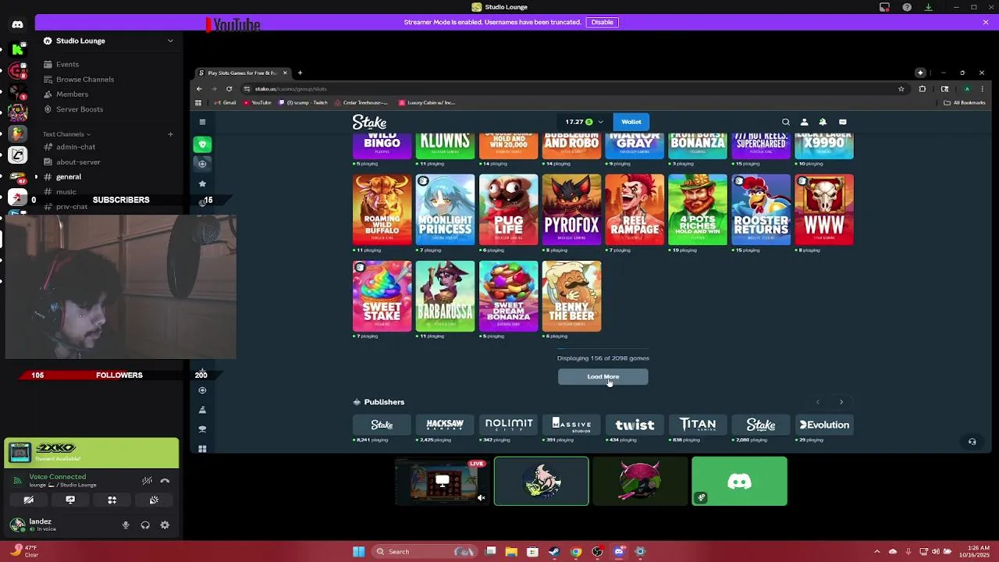
Task: Open Pug Life game
Action: (508, 210)
